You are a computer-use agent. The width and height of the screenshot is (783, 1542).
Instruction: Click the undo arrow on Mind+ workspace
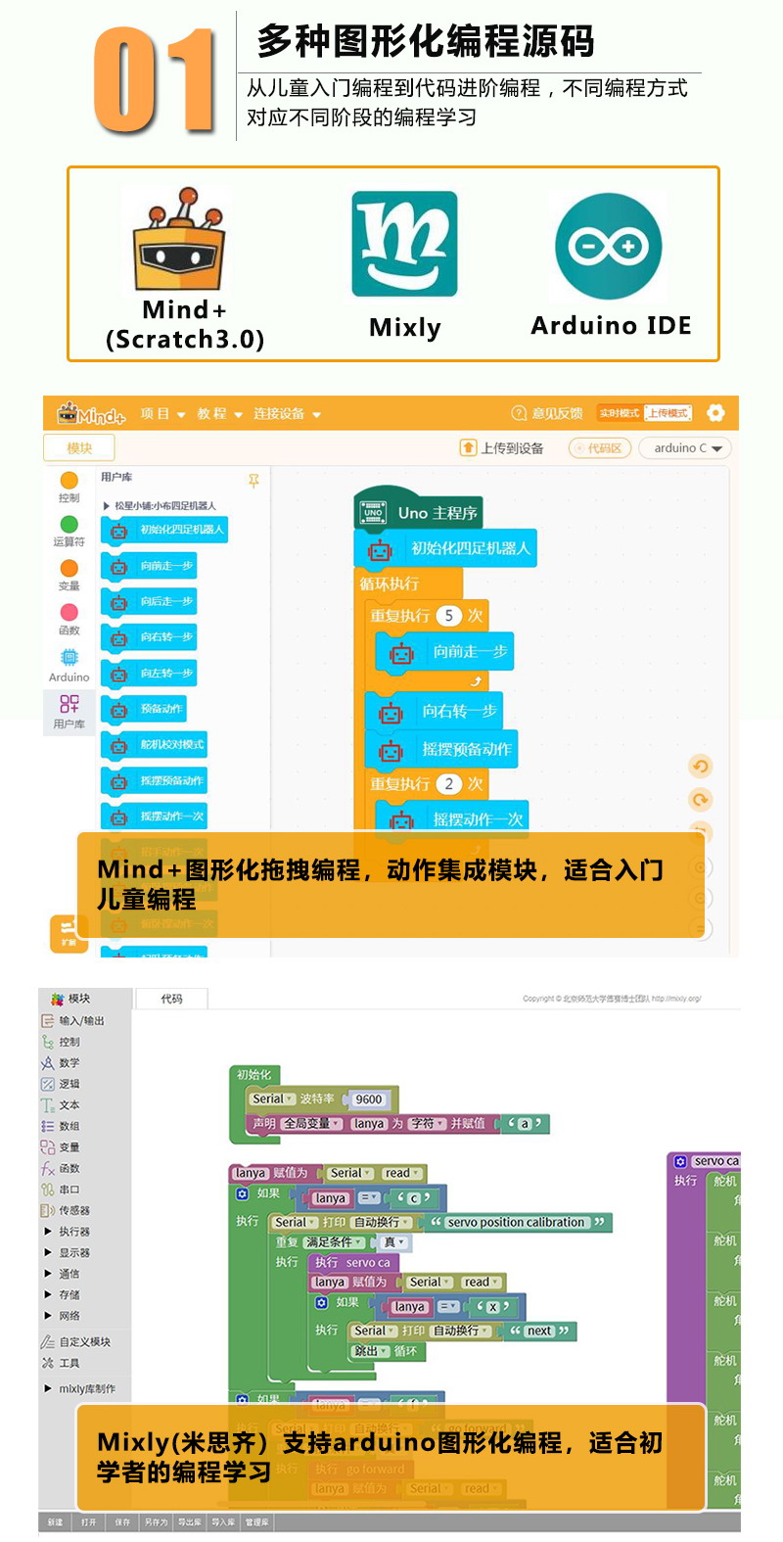700,766
